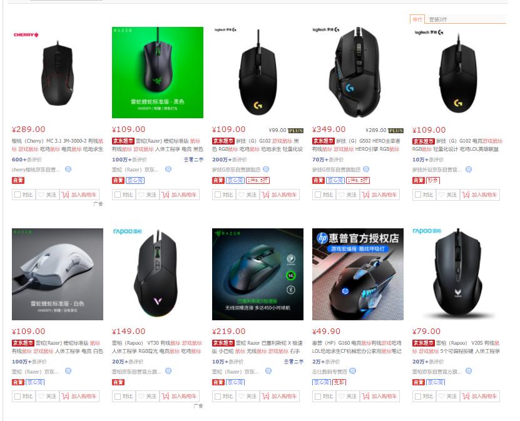Select the 单件 tab above Logitech G102

click(x=417, y=19)
